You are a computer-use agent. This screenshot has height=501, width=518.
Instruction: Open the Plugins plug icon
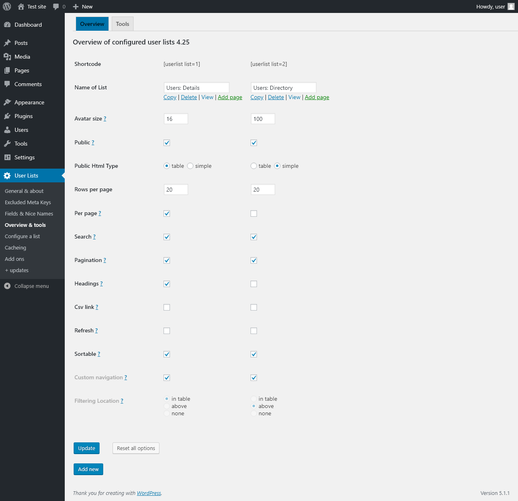pos(7,116)
